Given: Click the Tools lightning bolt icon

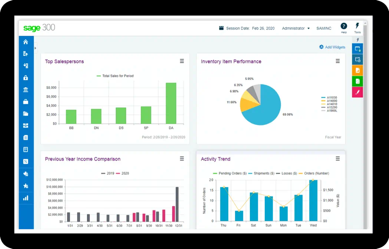Looking at the screenshot, I should click(x=357, y=26).
